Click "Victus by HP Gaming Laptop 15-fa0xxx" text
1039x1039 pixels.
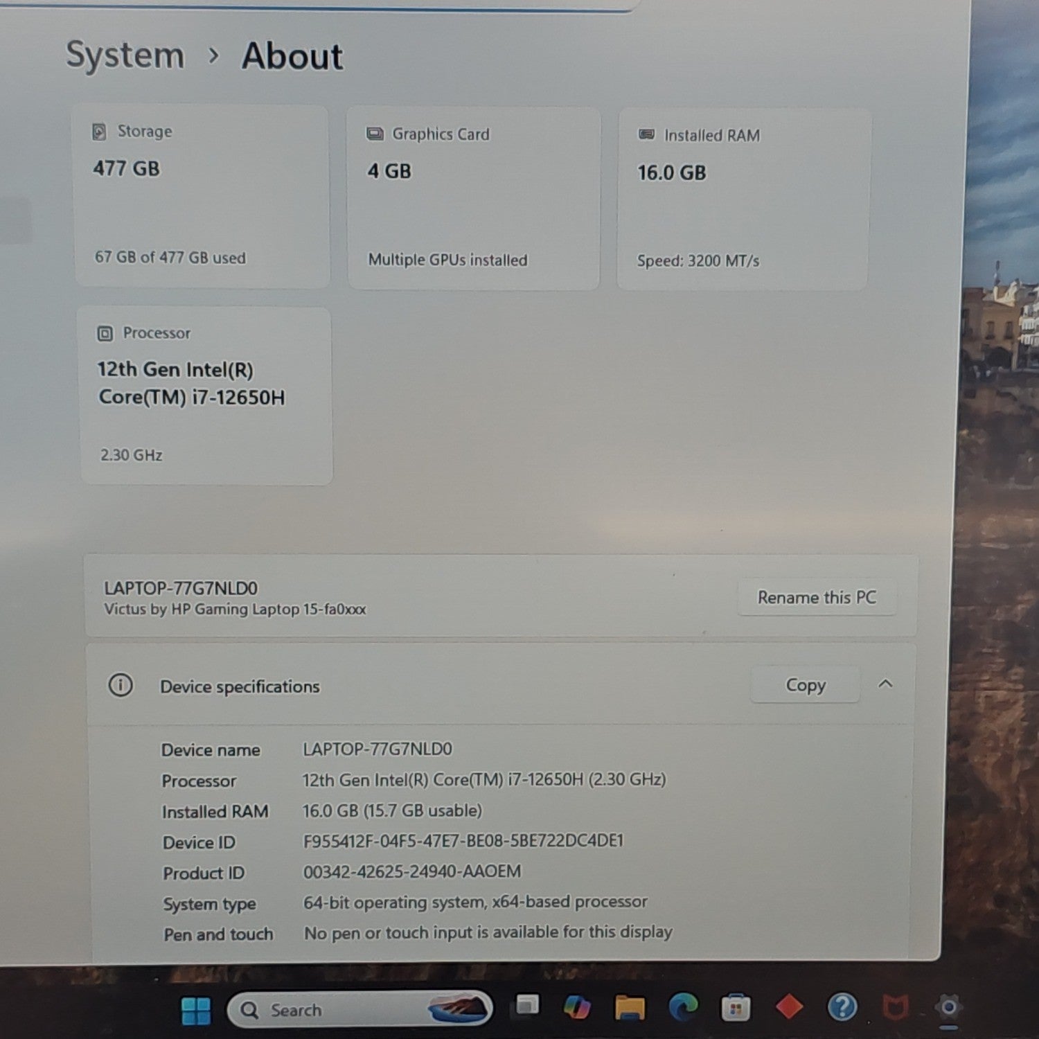pyautogui.click(x=235, y=610)
